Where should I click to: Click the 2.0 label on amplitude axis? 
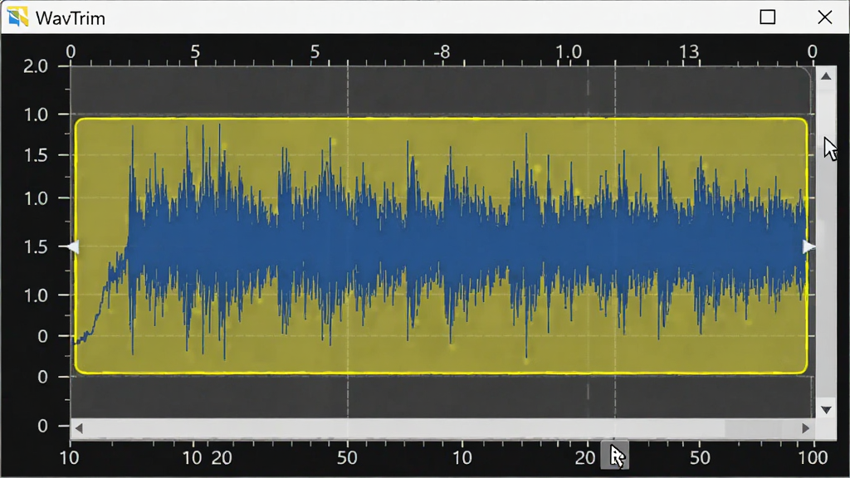(36, 66)
